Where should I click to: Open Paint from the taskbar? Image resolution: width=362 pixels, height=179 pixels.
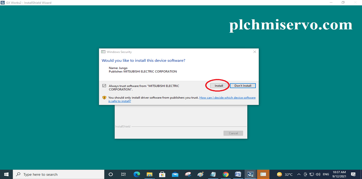[x=201, y=174]
